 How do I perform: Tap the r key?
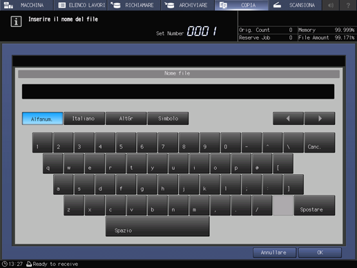tap(115, 164)
